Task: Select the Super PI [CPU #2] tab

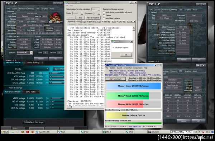Action: (x=104, y=22)
